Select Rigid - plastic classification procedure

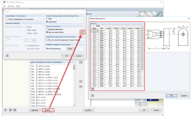click(26, 30)
